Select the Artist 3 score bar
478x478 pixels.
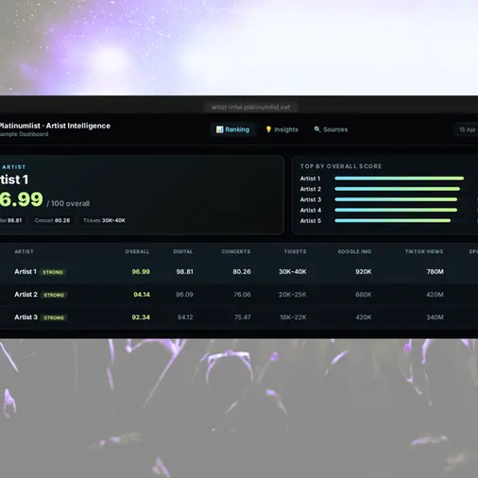pyautogui.click(x=396, y=199)
